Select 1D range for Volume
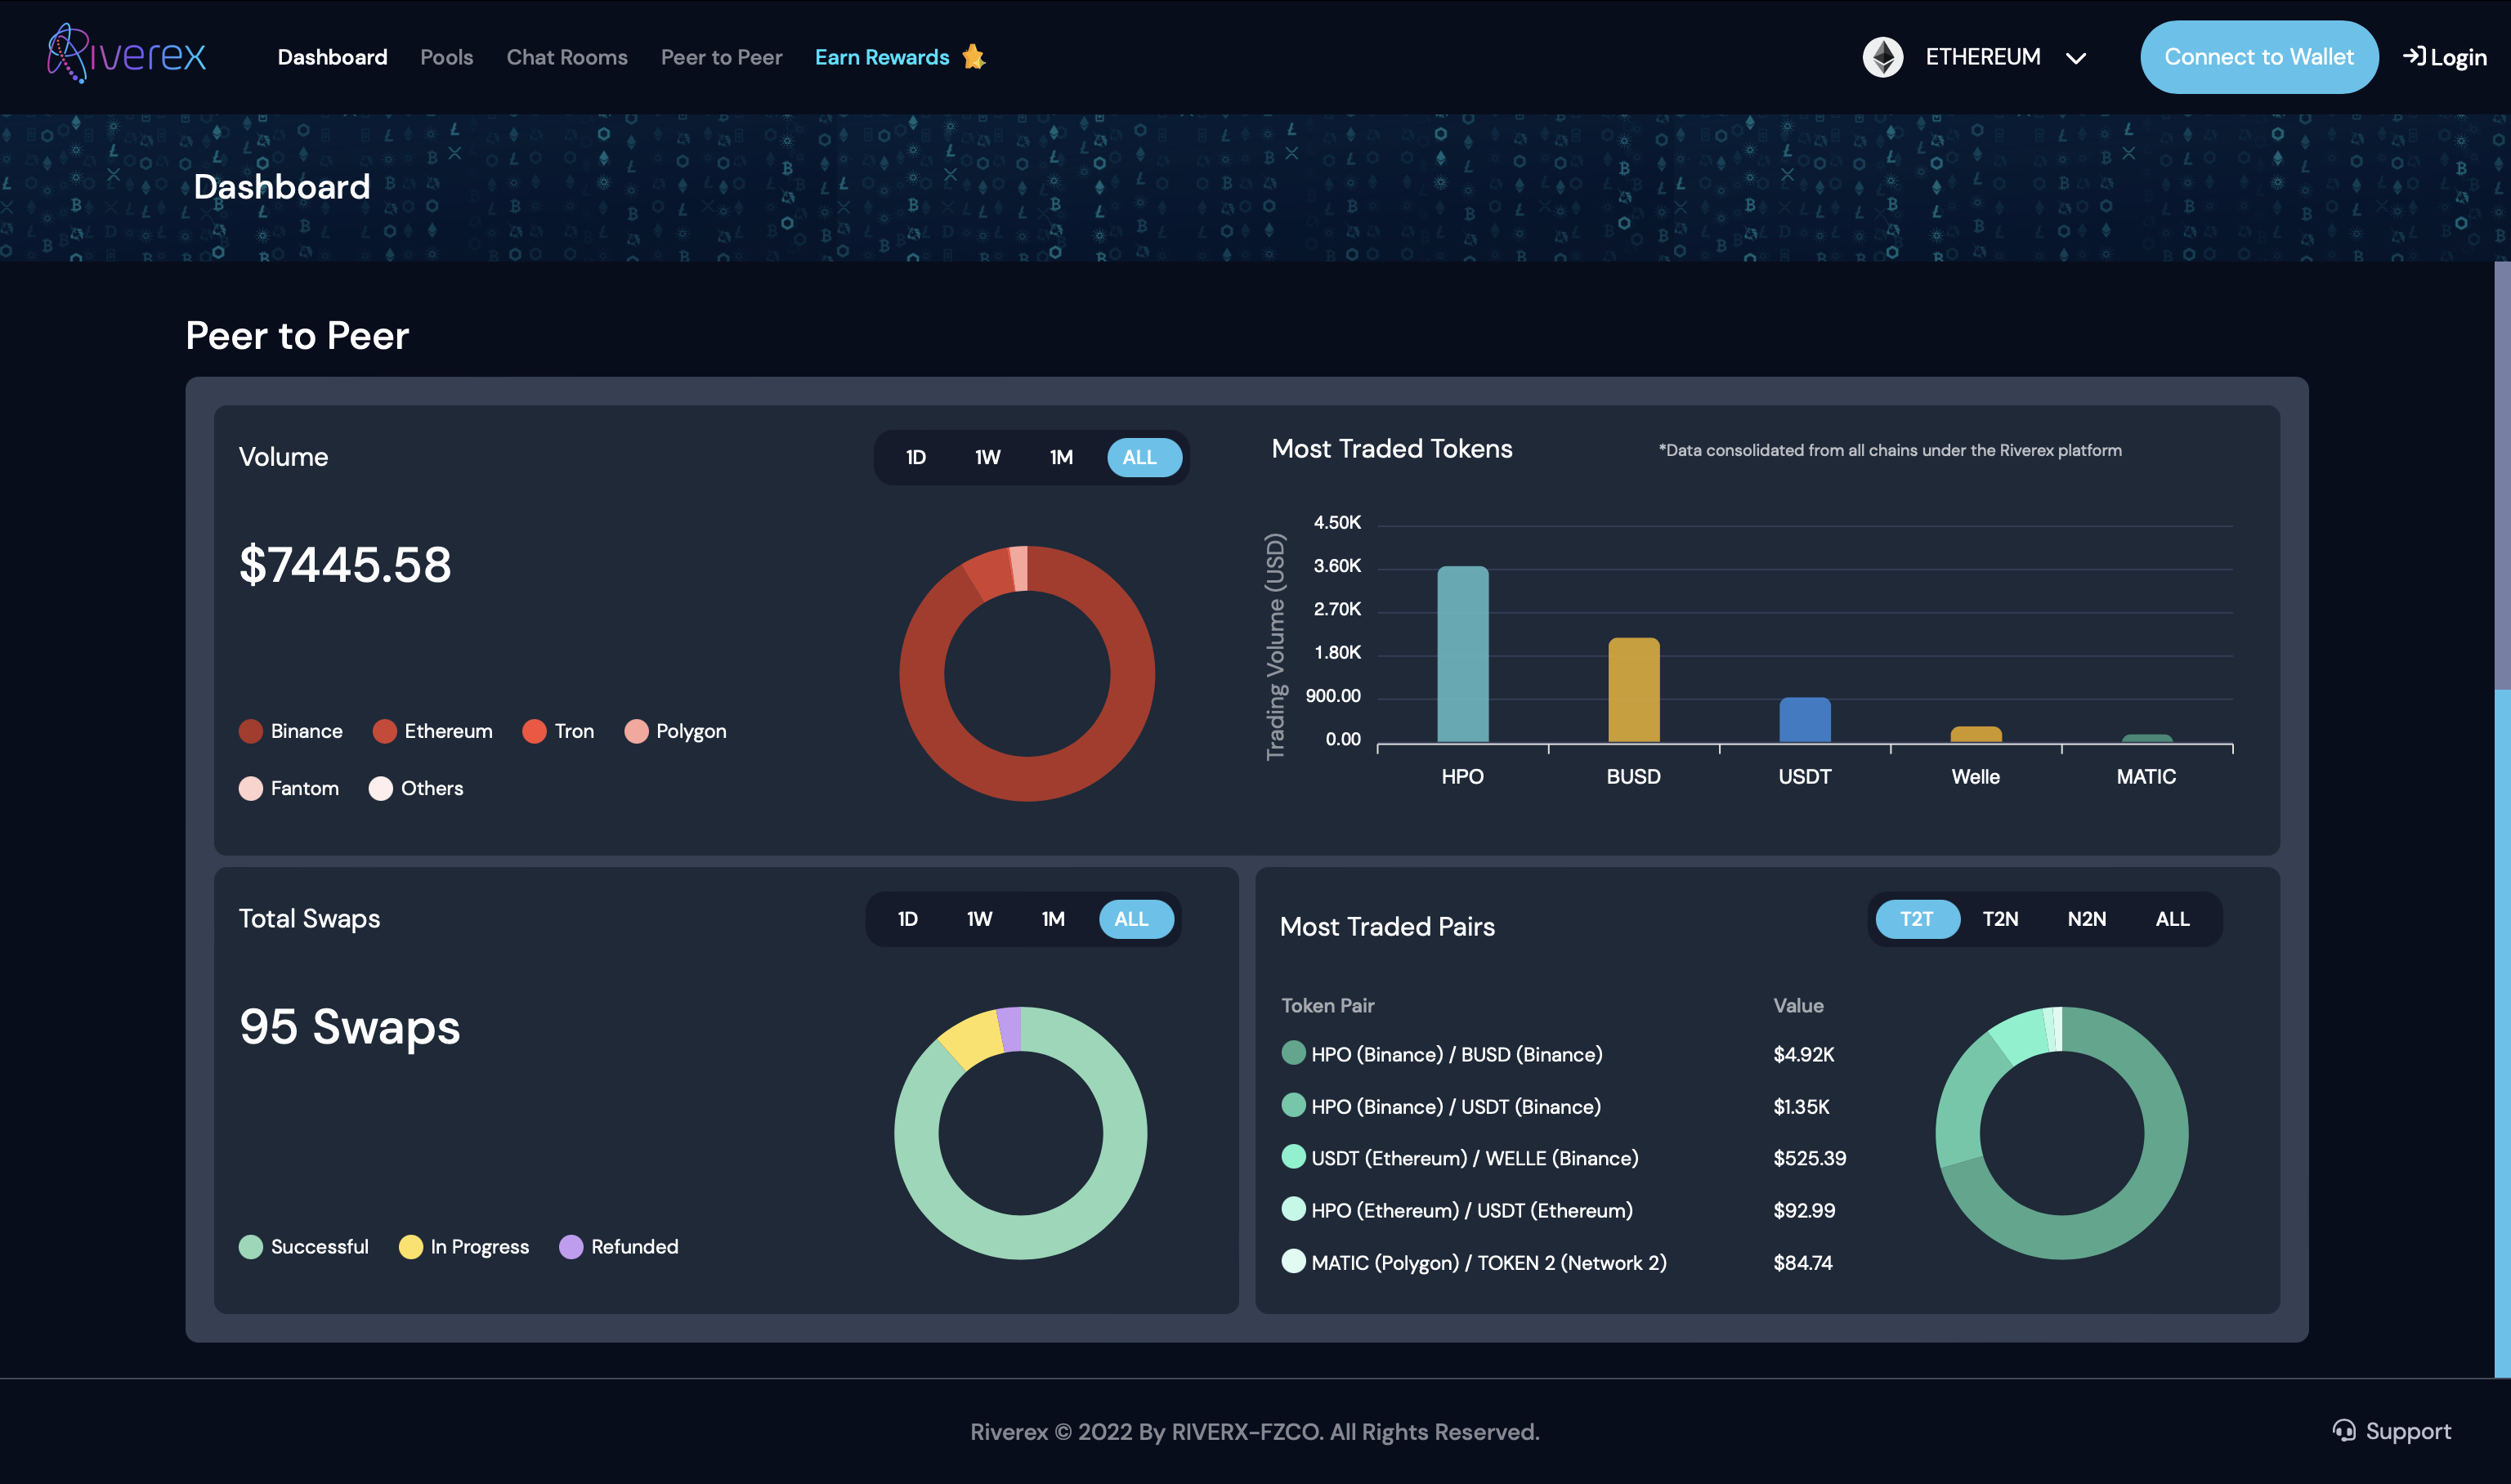 (915, 457)
